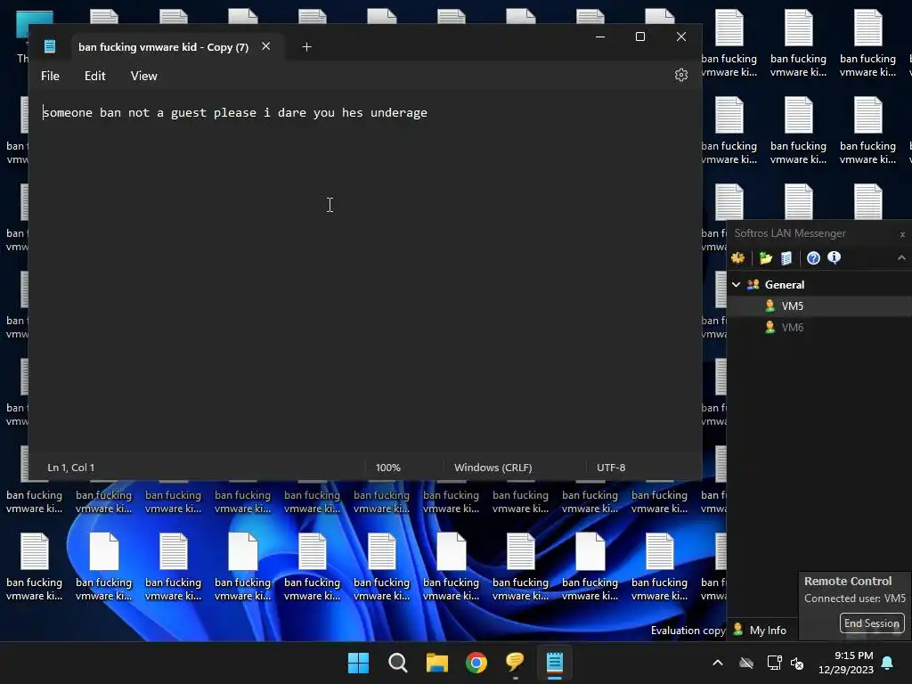912x684 pixels.
Task: Click the info speech bubble icon in Softros
Action: [x=834, y=258]
